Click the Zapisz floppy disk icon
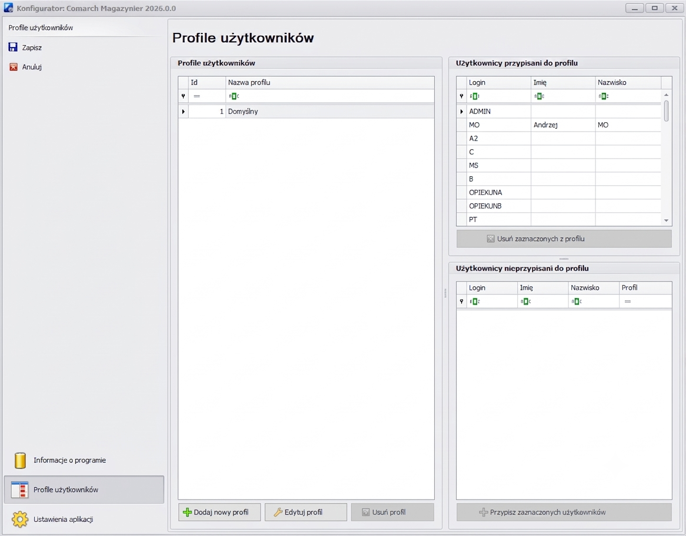This screenshot has width=686, height=536. 13,47
